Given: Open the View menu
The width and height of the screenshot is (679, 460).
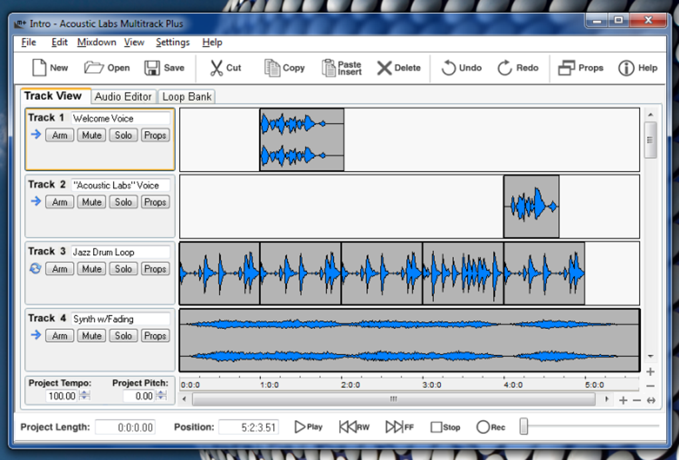Looking at the screenshot, I should [x=134, y=43].
